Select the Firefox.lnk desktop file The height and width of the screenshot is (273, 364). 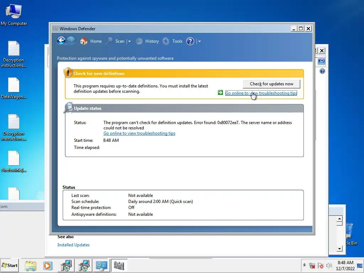click(x=14, y=161)
